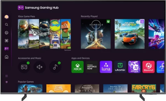This screenshot has height=101, width=166.
Task: Open the privacy shield icon
Action: [x=7, y=82]
